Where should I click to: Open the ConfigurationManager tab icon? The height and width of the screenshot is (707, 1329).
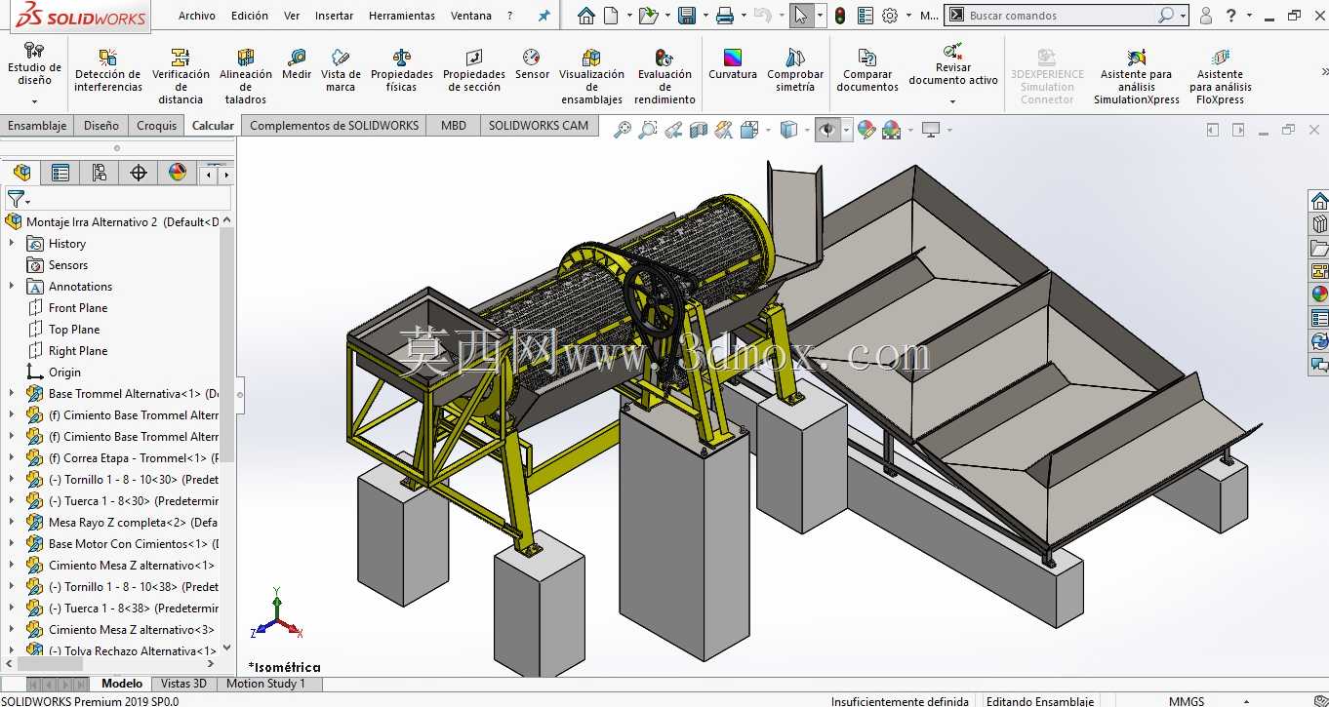click(100, 173)
